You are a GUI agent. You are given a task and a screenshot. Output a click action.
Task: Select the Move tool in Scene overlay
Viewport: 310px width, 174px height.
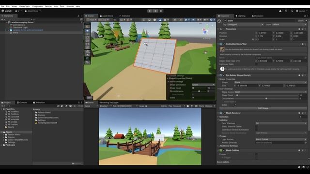point(87,34)
